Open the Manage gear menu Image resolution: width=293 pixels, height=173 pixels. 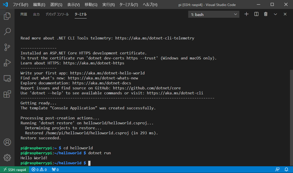pyautogui.click(x=7, y=158)
